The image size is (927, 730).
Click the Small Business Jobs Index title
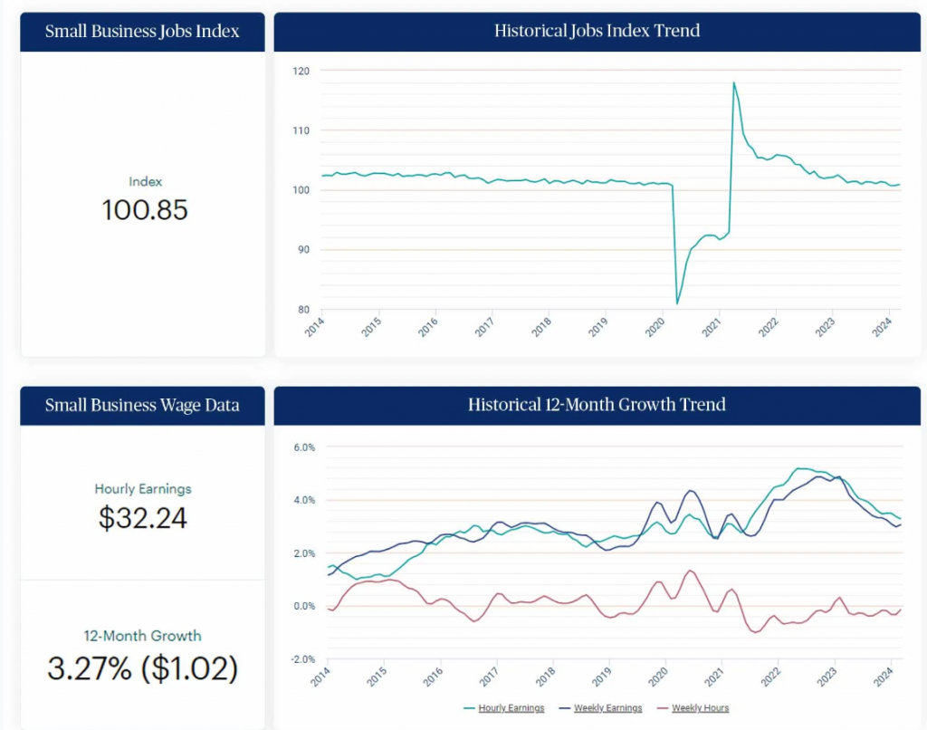pyautogui.click(x=143, y=31)
